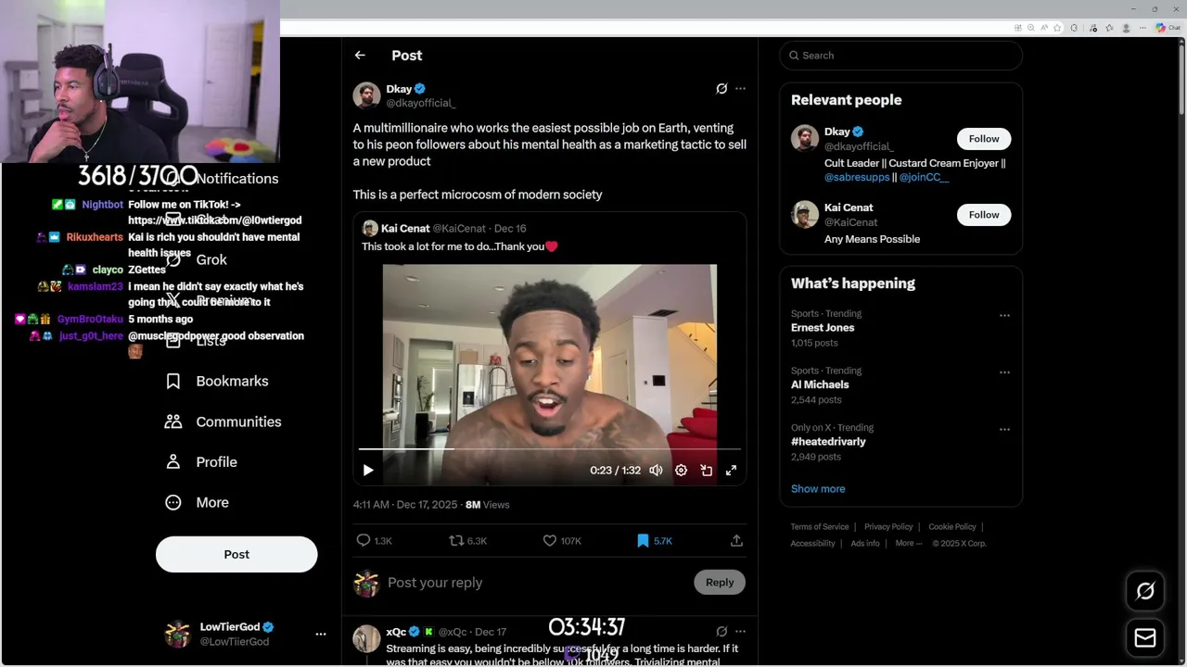
Task: Follow Kai Cenat in Relevant people
Action: 984,215
